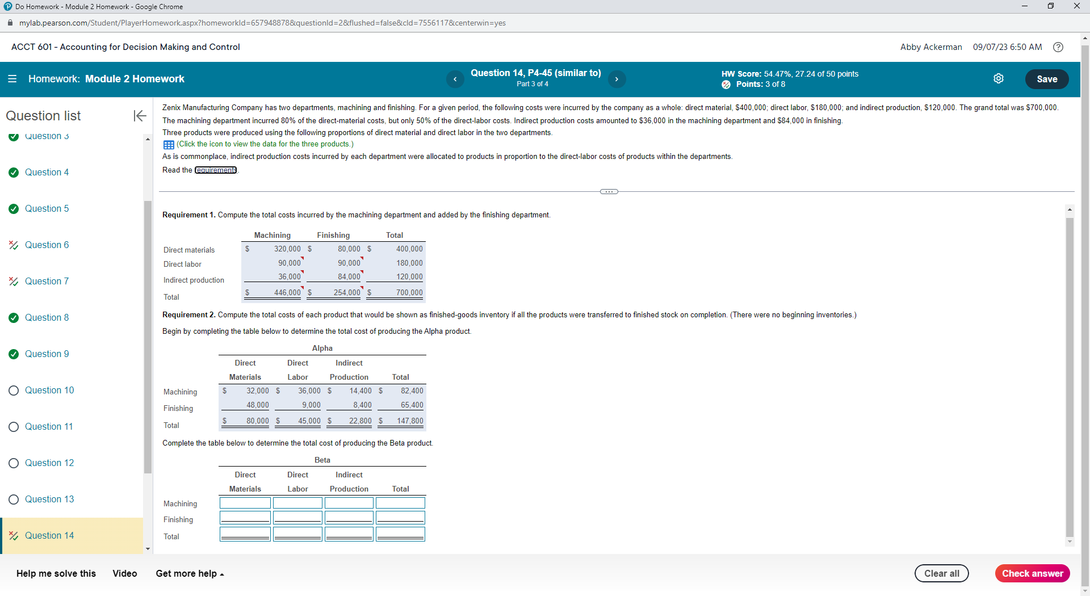Open the requirements link

tap(216, 170)
